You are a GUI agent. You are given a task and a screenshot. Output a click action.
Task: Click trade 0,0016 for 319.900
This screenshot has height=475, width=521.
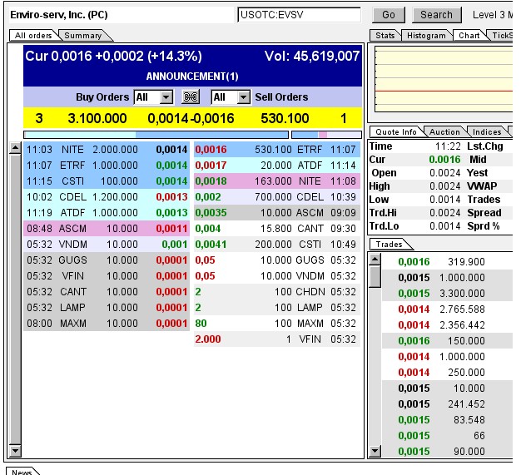[447, 262]
